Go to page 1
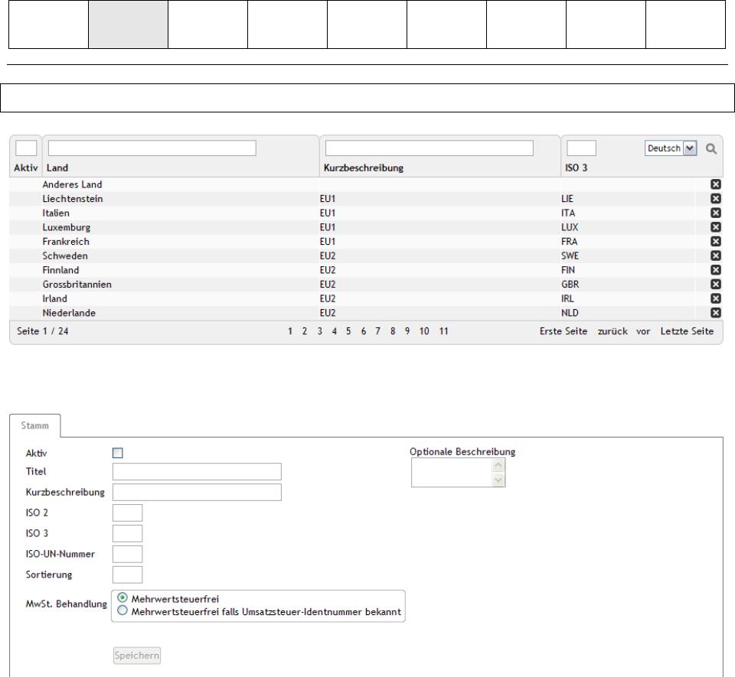The image size is (735, 677). pos(290,331)
